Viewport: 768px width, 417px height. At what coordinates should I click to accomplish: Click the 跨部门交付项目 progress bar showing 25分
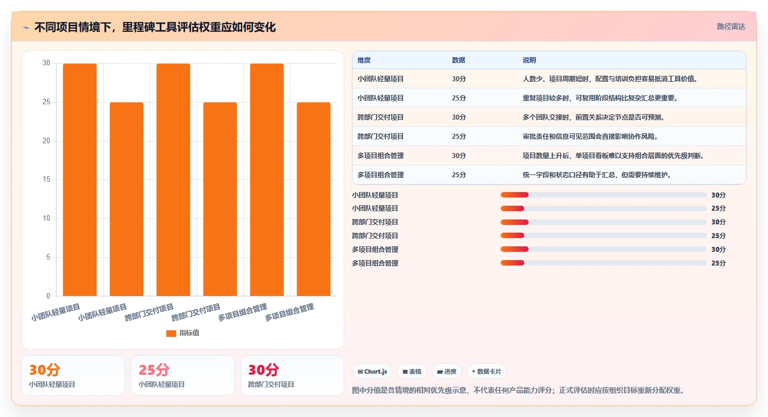604,236
